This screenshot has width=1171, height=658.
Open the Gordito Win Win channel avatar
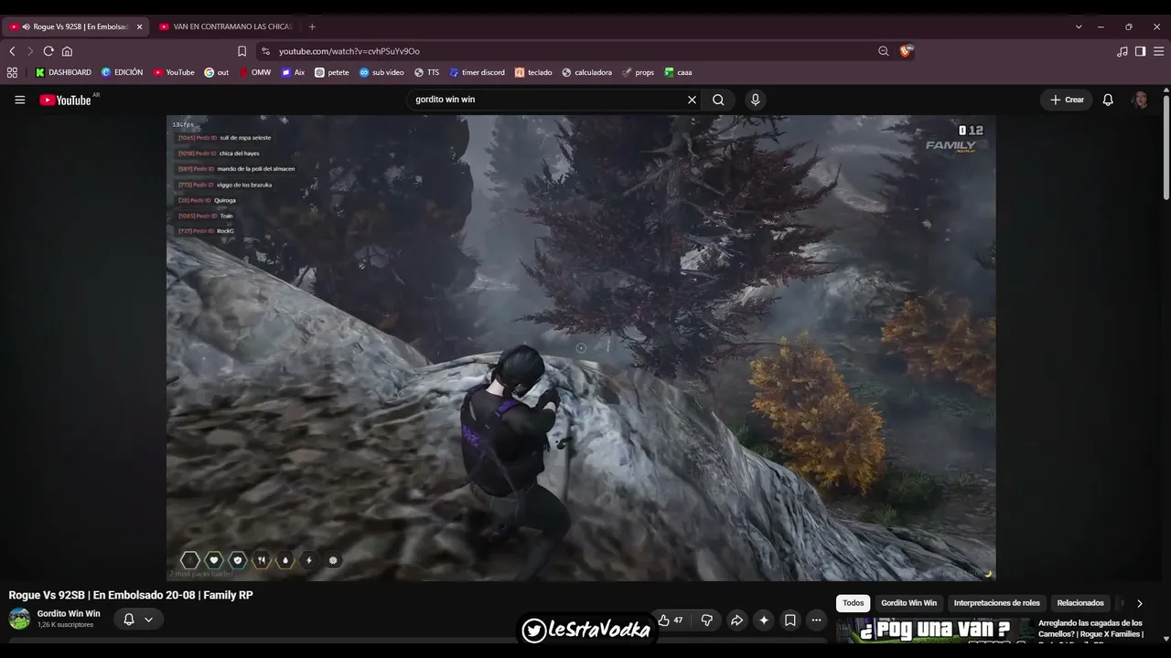19,619
